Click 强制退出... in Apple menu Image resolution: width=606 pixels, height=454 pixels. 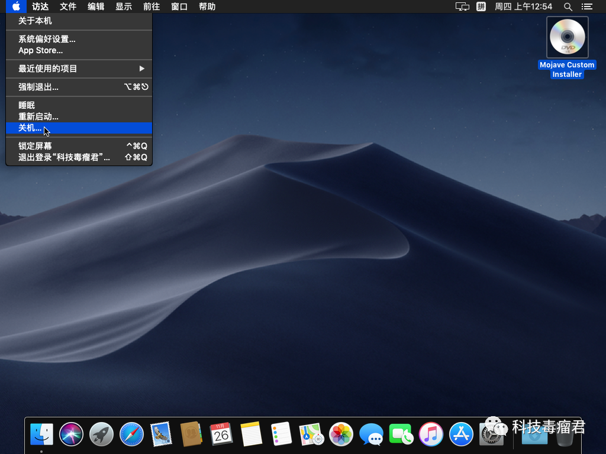(x=38, y=87)
